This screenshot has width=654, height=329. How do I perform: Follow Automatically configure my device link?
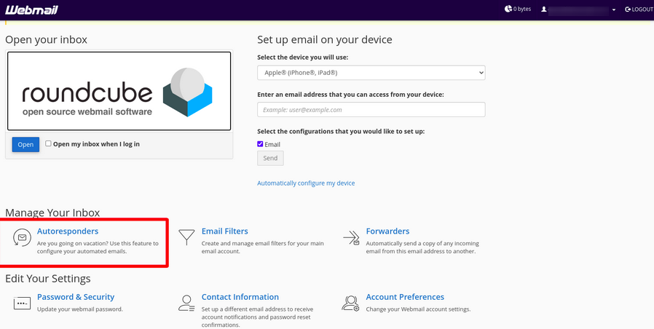pos(306,183)
